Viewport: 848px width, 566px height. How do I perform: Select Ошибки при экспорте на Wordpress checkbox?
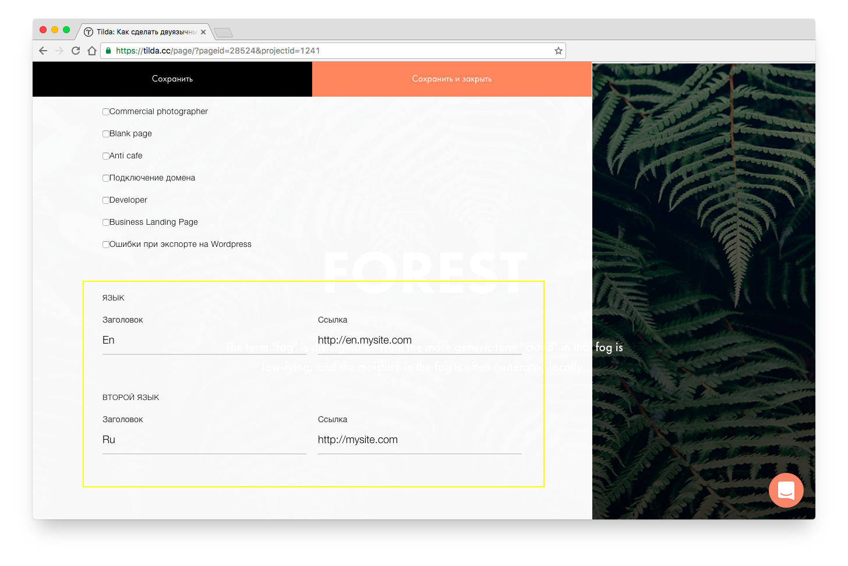pos(106,245)
